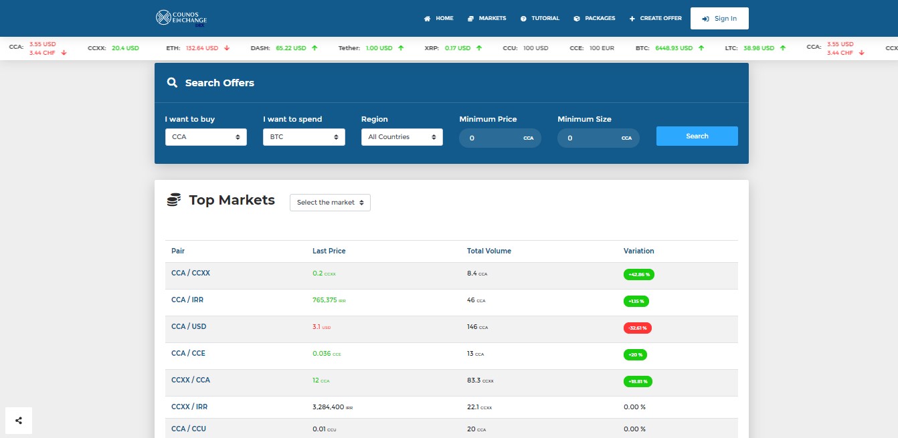898x438 pixels.
Task: Click the Minimum Price input field
Action: pyautogui.click(x=500, y=138)
